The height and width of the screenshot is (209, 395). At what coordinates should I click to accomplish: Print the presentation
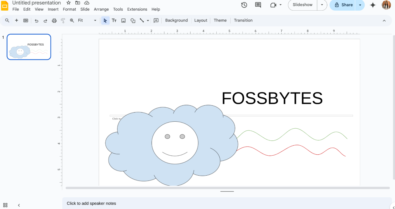point(54,20)
